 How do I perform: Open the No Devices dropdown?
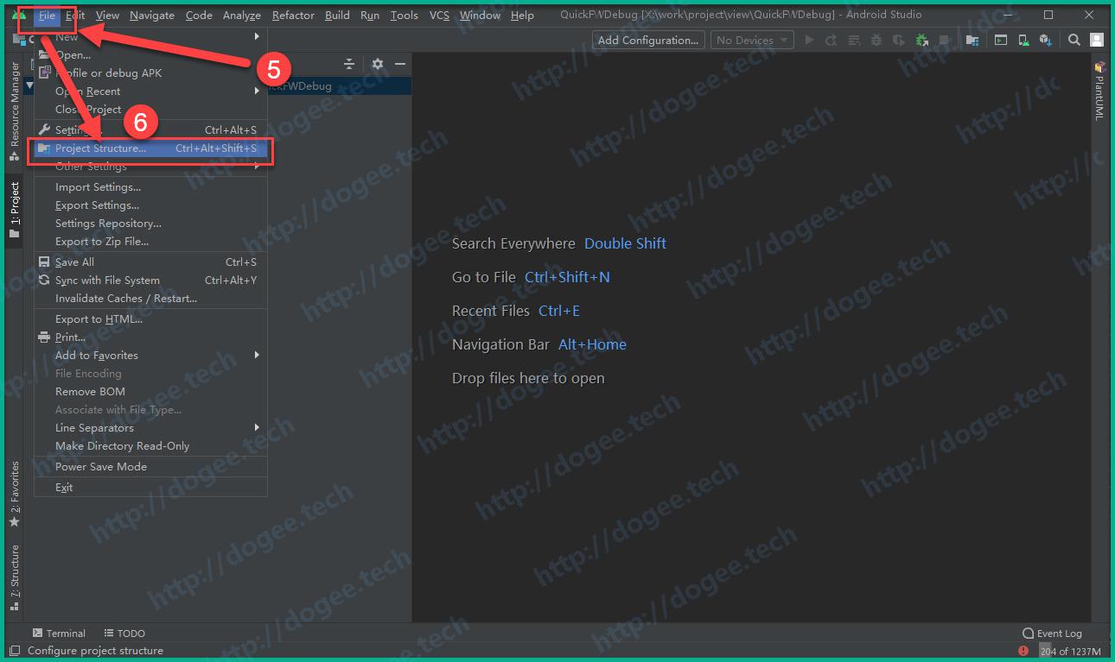pos(752,40)
